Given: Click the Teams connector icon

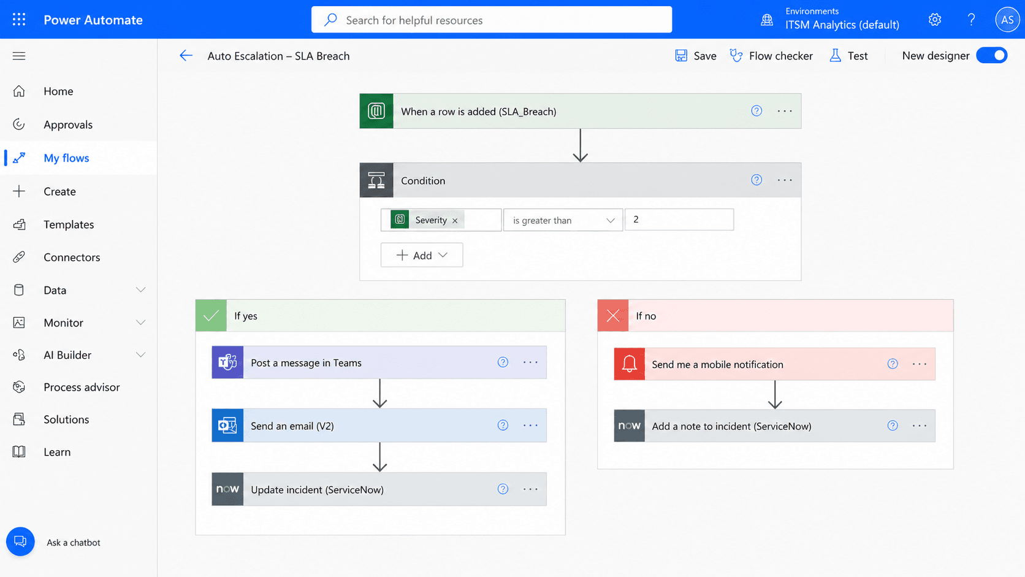Looking at the screenshot, I should [x=227, y=362].
